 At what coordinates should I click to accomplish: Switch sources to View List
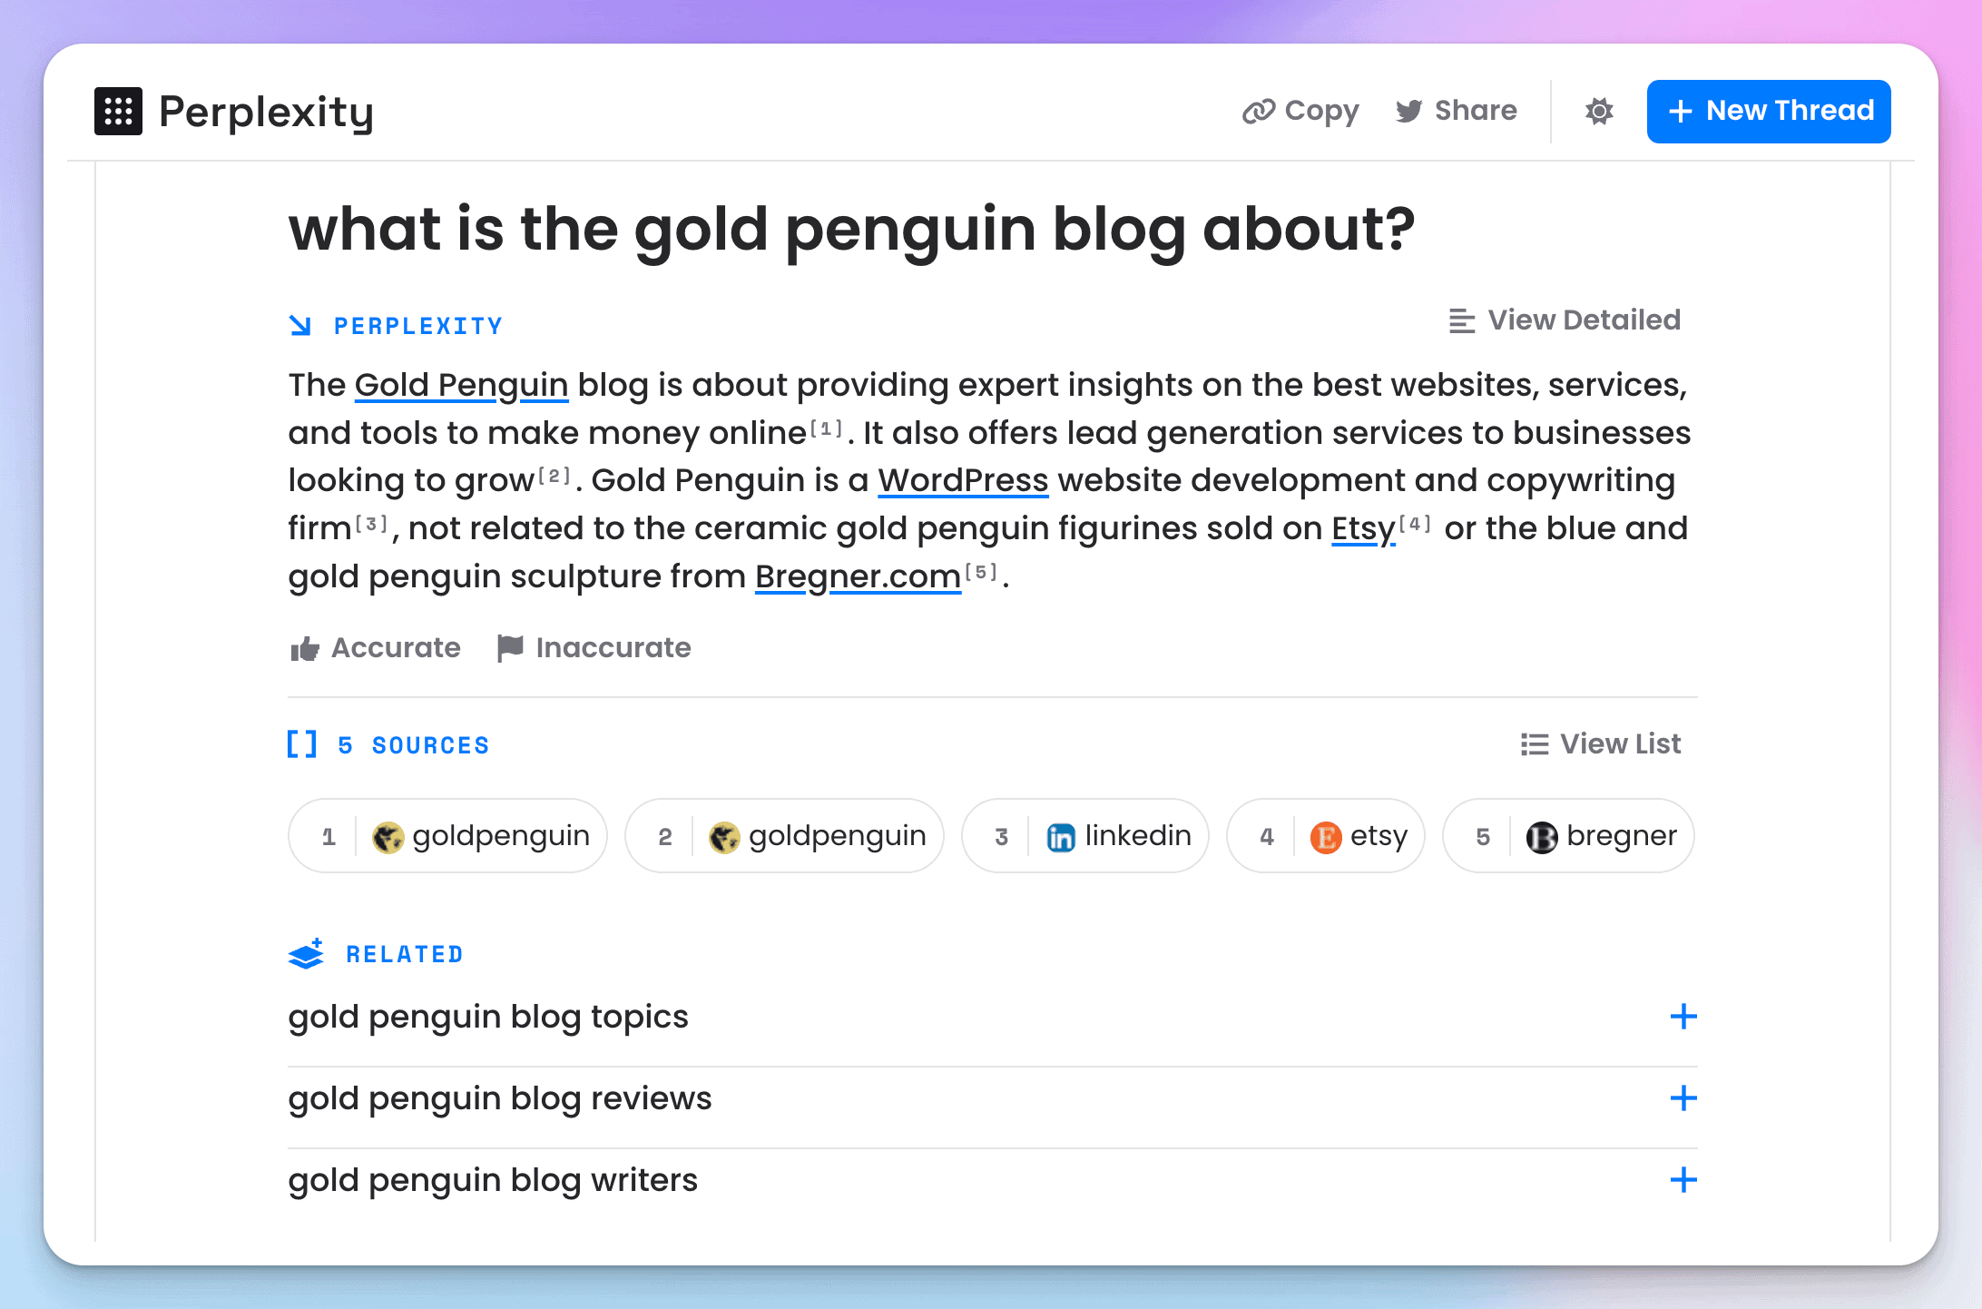[1601, 744]
